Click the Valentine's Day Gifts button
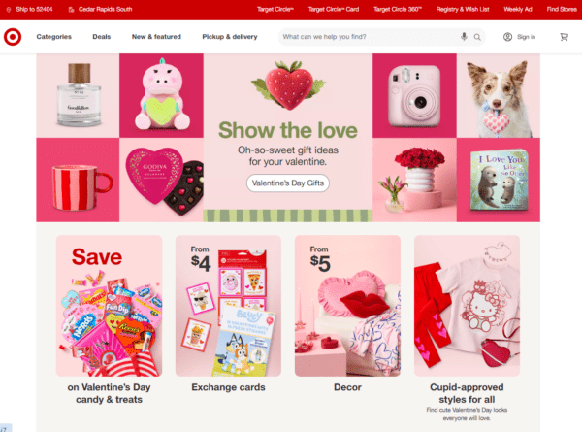The width and height of the screenshot is (582, 432). [x=288, y=183]
